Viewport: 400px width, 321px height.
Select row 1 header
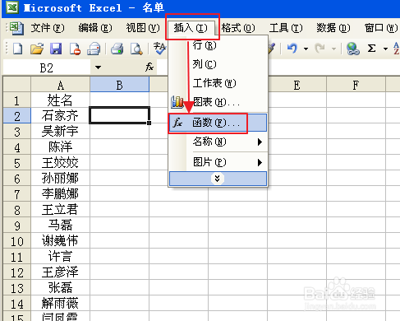(17, 100)
